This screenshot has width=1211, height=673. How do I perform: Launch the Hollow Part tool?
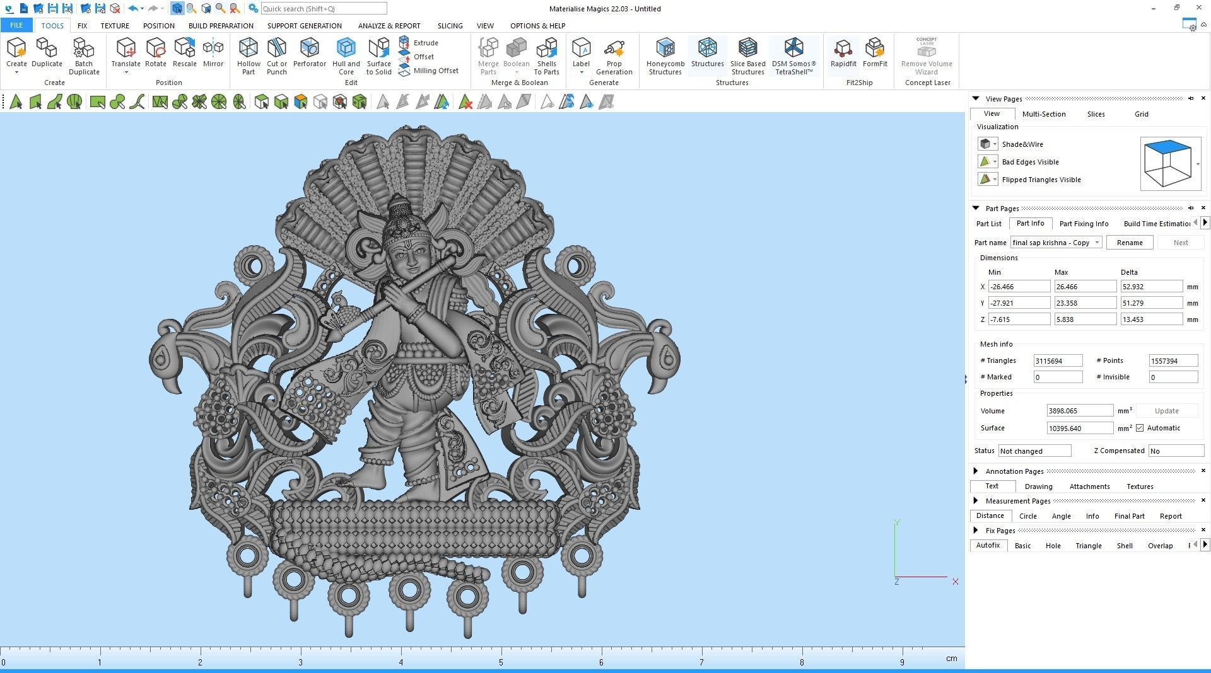pyautogui.click(x=249, y=56)
